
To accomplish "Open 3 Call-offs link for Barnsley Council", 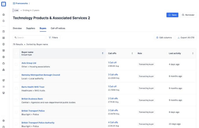I will pyautogui.click(x=113, y=75).
